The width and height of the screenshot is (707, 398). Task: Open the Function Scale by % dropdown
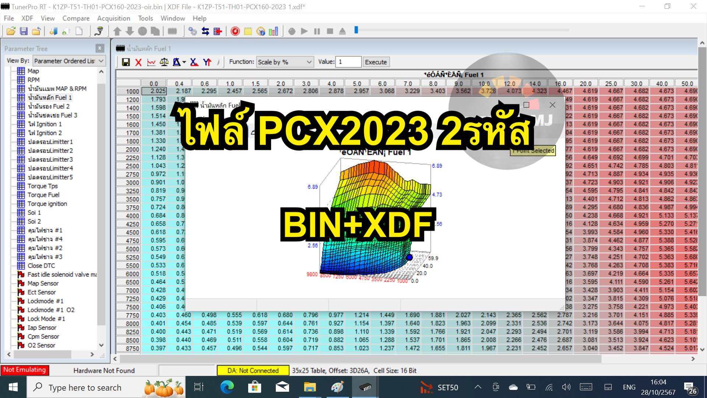tap(285, 62)
